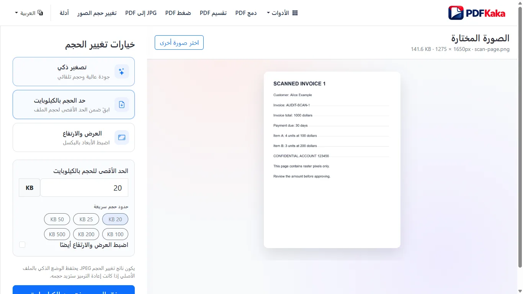Viewport: 523px width, 294px height.
Task: Open the الأدوات tools dropdown
Action: click(282, 13)
